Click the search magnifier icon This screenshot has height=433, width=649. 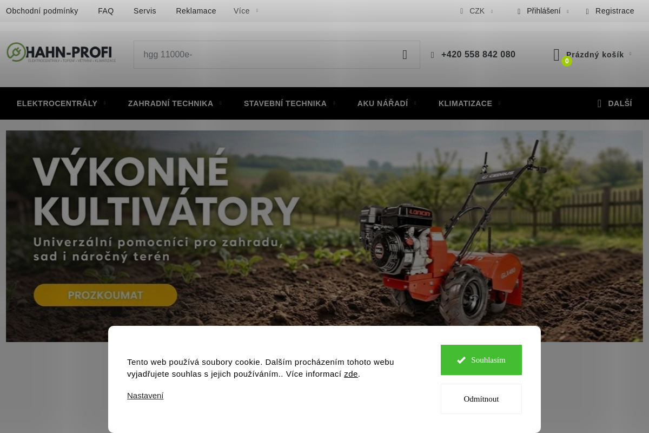[x=405, y=55]
